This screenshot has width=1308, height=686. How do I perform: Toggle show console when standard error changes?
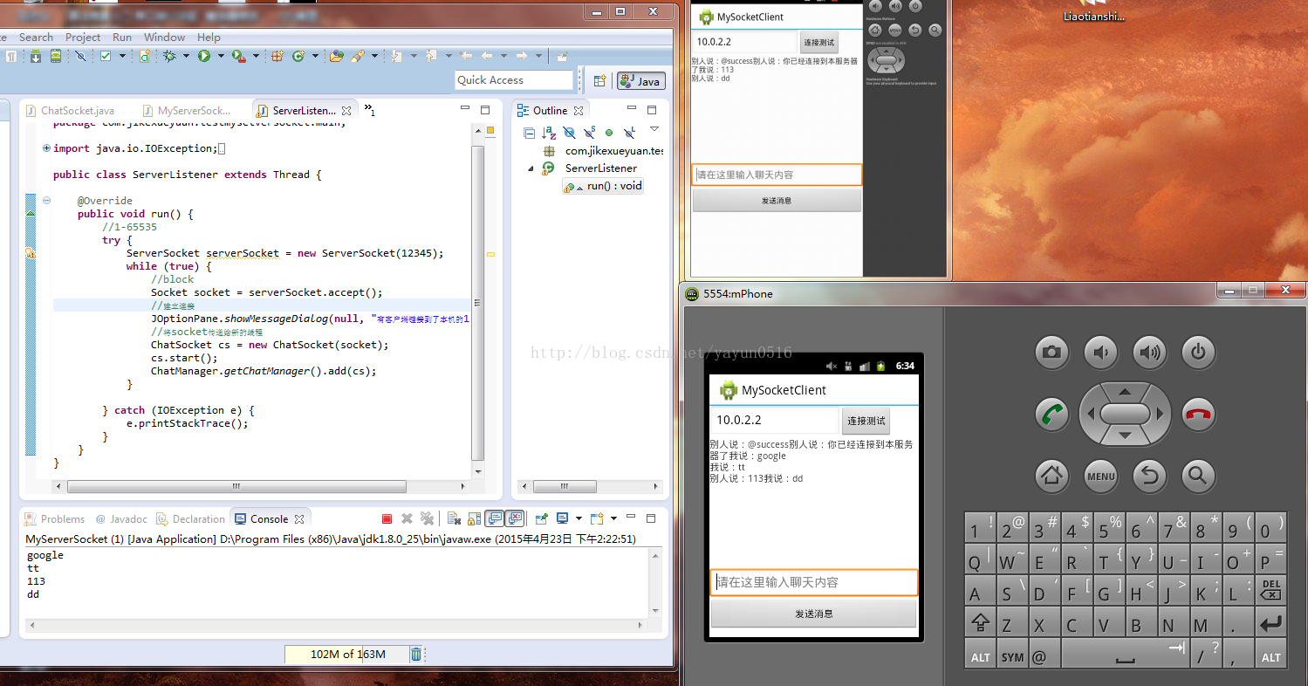(x=514, y=518)
